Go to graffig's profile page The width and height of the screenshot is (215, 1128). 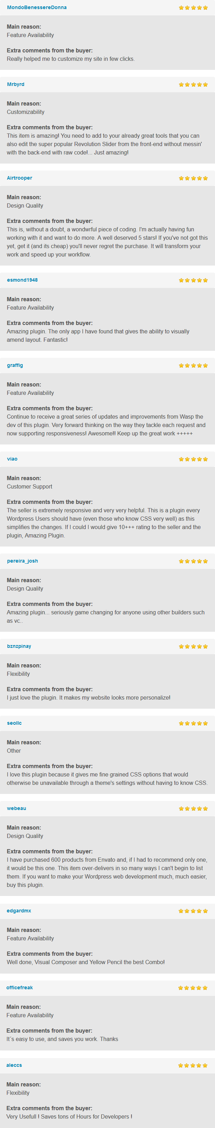coord(15,365)
